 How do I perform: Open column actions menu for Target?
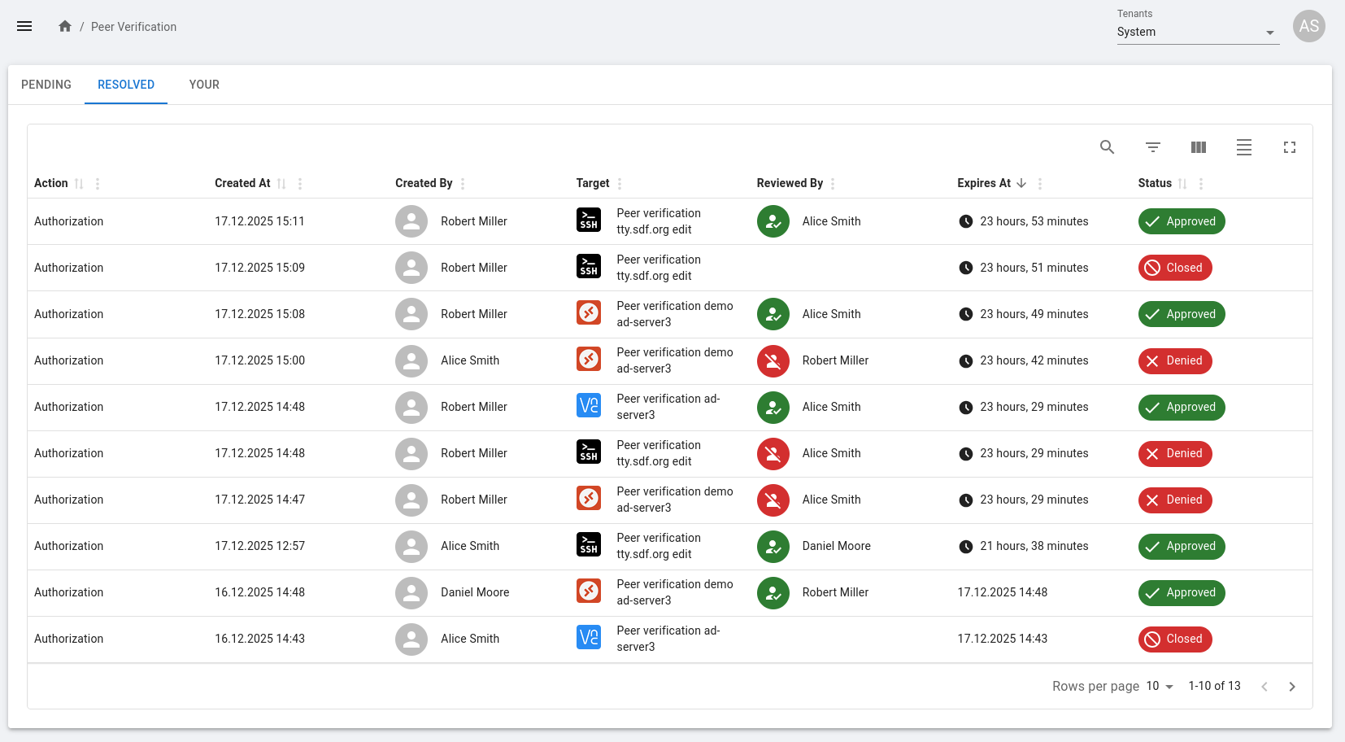(620, 184)
